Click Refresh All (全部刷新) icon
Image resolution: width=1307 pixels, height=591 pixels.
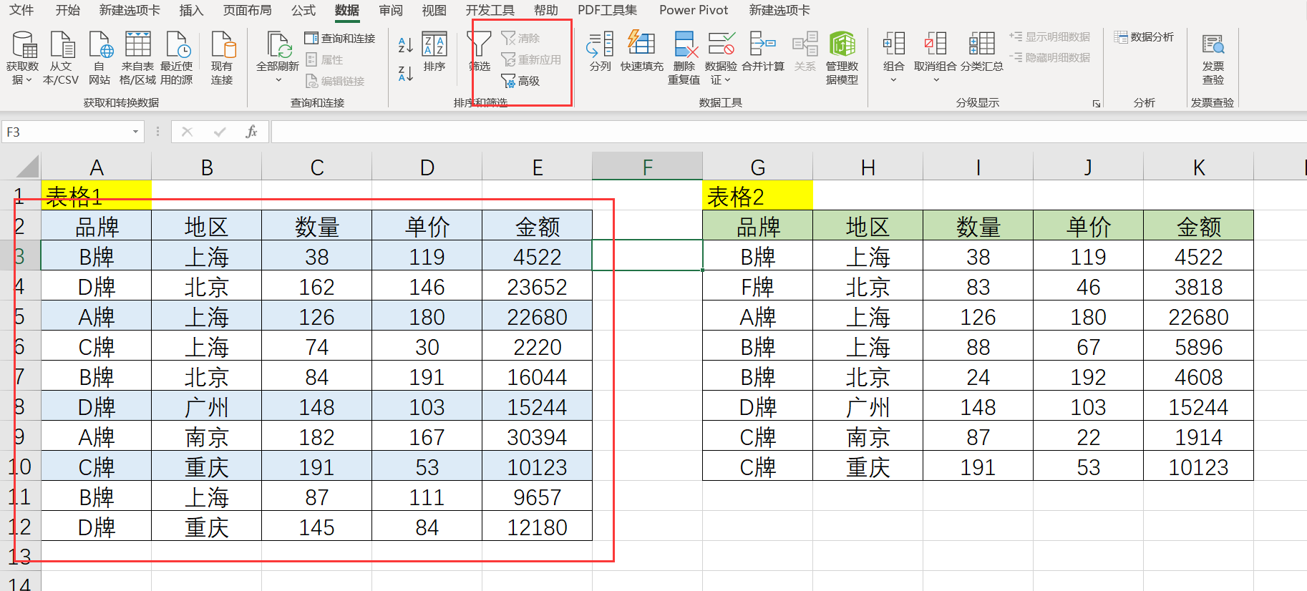(x=278, y=44)
